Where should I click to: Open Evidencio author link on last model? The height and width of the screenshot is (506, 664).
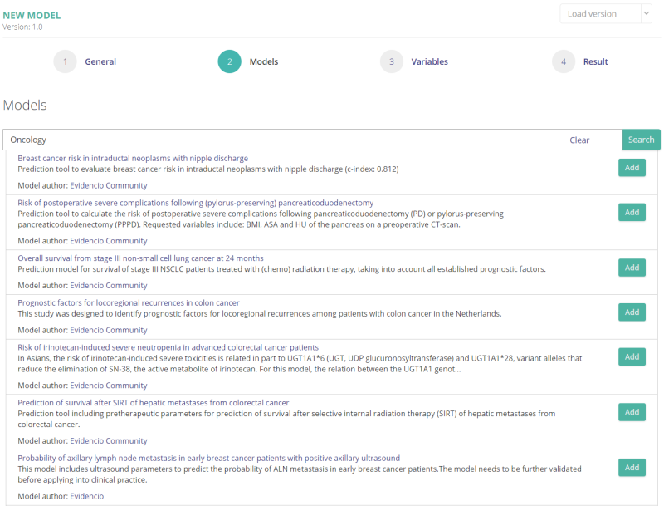pyautogui.click(x=86, y=497)
